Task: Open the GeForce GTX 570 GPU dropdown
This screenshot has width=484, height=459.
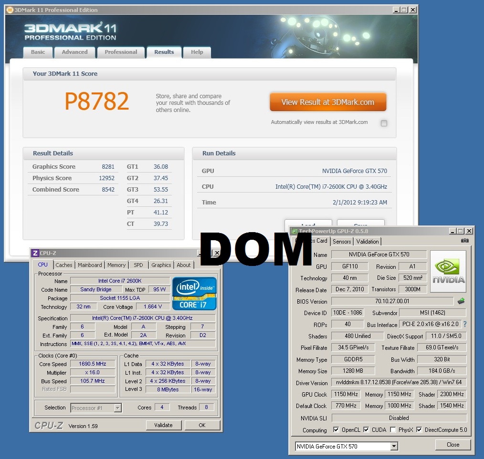Action: (394, 447)
